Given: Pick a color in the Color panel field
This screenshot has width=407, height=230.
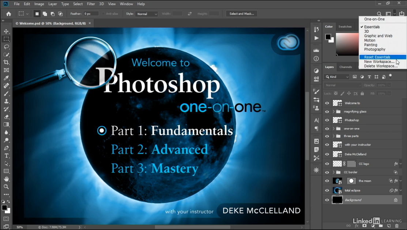Looking at the screenshot, I should 347,44.
